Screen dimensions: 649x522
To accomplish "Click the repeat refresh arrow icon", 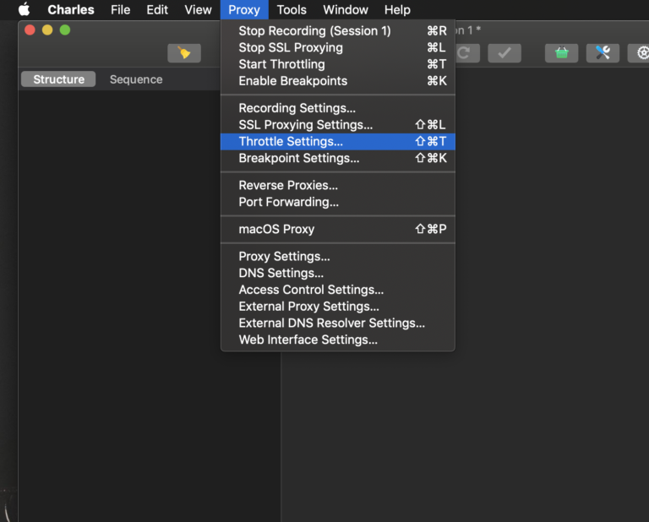I will click(466, 53).
